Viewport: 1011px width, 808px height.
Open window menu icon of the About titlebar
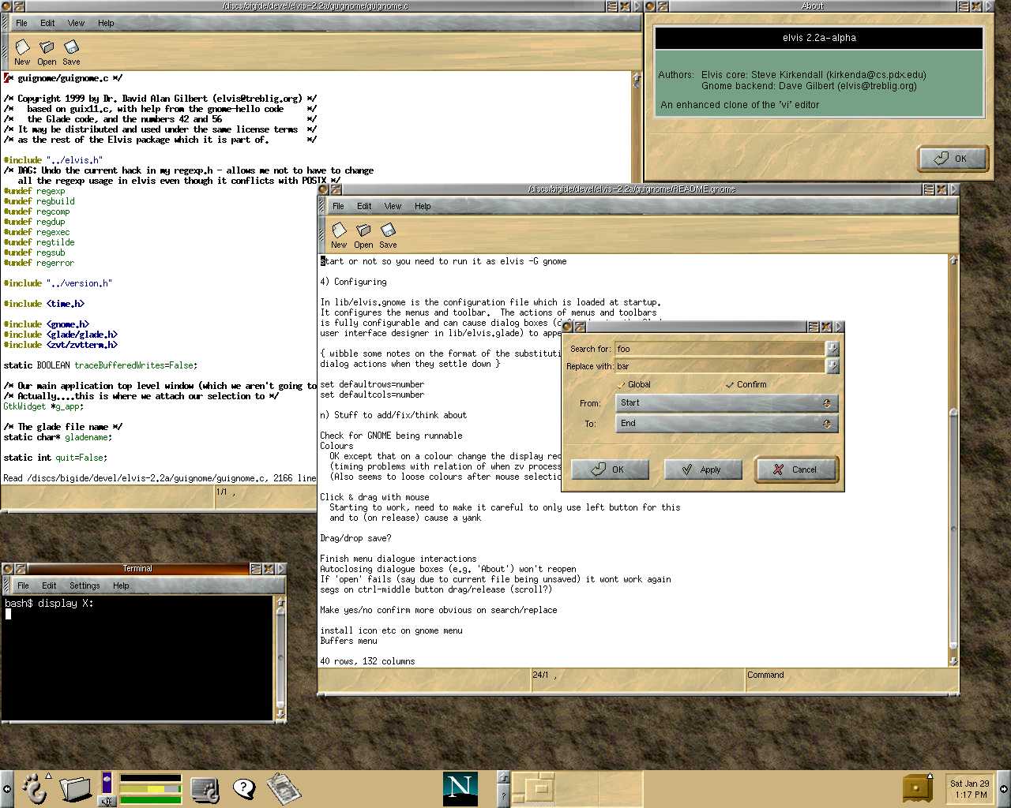tap(651, 6)
